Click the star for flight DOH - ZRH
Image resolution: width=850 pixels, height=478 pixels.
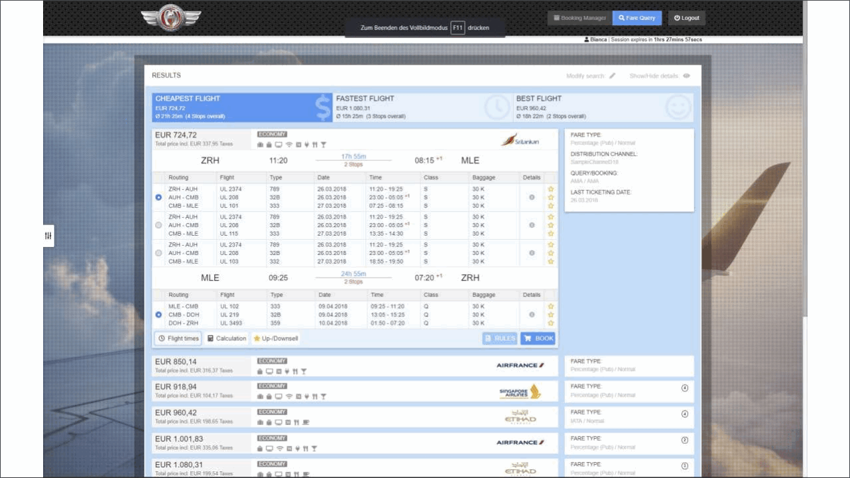point(551,323)
